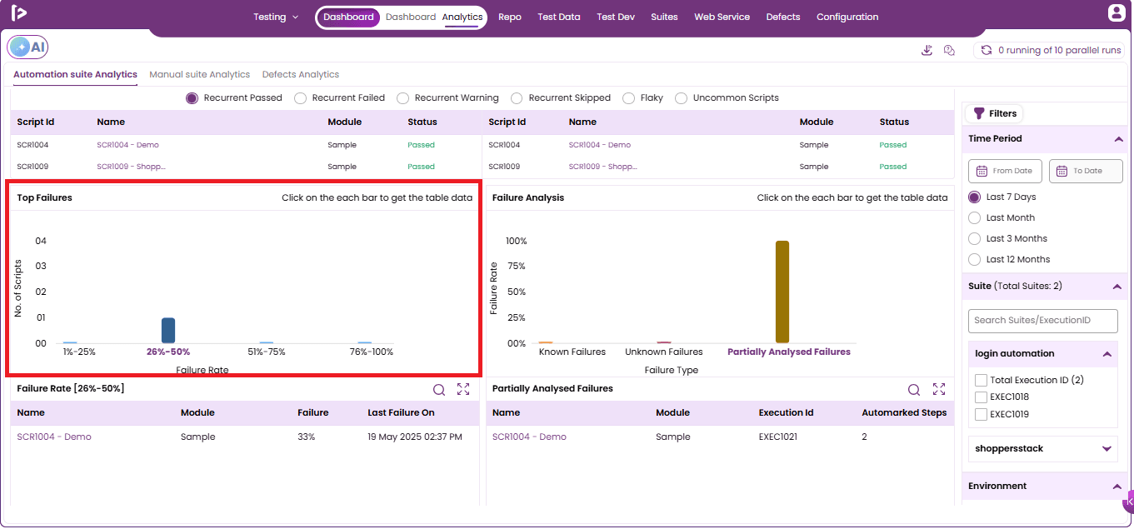Open the Test Data menu
The height and width of the screenshot is (529, 1134).
559,17
